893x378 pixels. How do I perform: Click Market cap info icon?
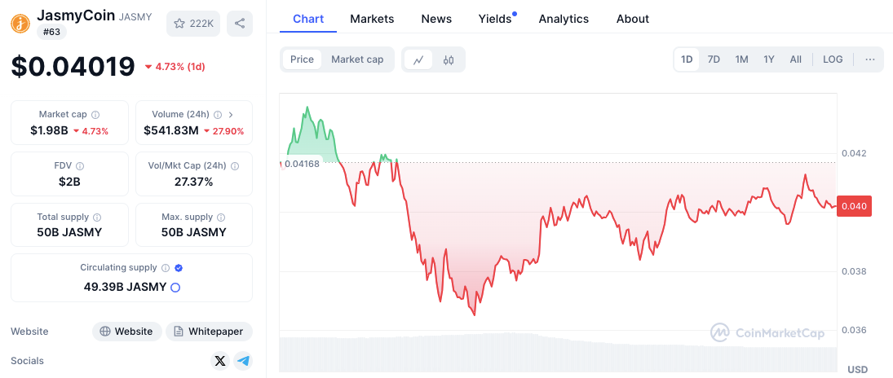pos(95,115)
